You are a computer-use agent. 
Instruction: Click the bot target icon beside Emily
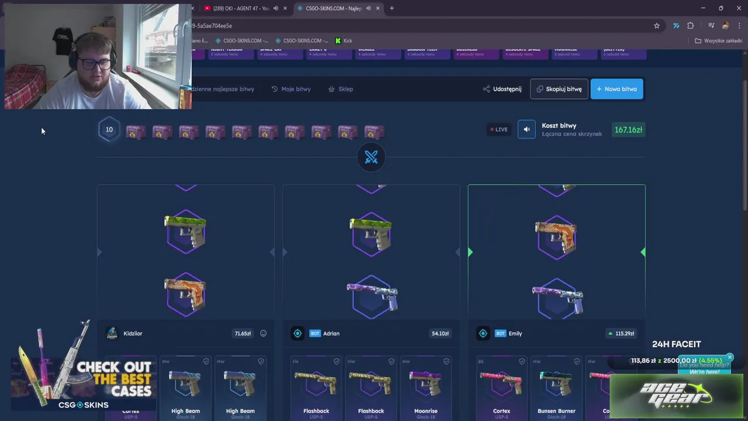(483, 333)
